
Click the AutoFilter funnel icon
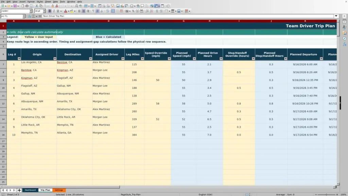(112, 6)
